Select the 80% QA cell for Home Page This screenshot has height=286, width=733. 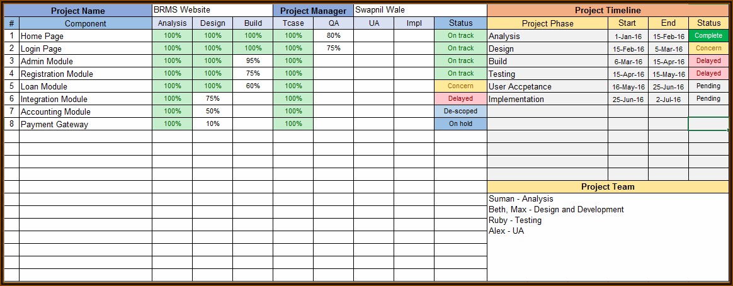click(x=333, y=36)
